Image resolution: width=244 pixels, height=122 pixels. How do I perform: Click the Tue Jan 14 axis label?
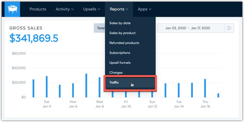click(179, 104)
